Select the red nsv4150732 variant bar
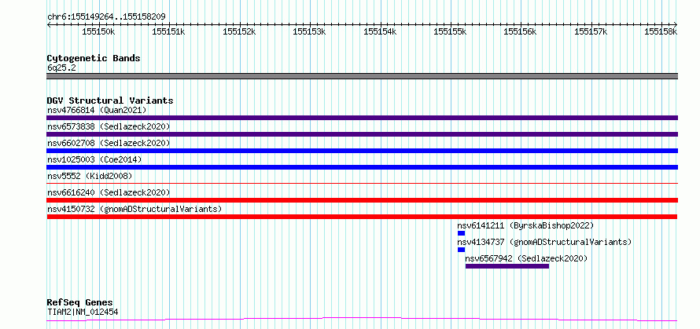The width and height of the screenshot is (700, 329). 362,217
